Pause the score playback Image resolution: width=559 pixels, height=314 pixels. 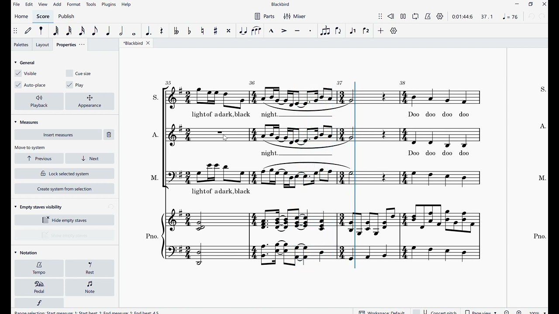pyautogui.click(x=403, y=17)
